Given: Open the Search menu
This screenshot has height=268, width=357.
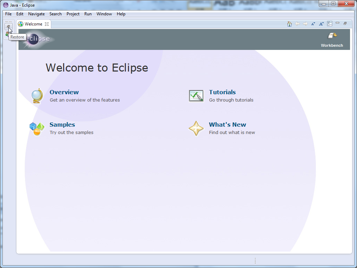Looking at the screenshot, I should click(x=55, y=14).
